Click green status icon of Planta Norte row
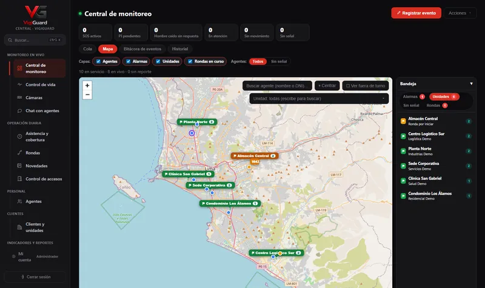 pyautogui.click(x=403, y=151)
